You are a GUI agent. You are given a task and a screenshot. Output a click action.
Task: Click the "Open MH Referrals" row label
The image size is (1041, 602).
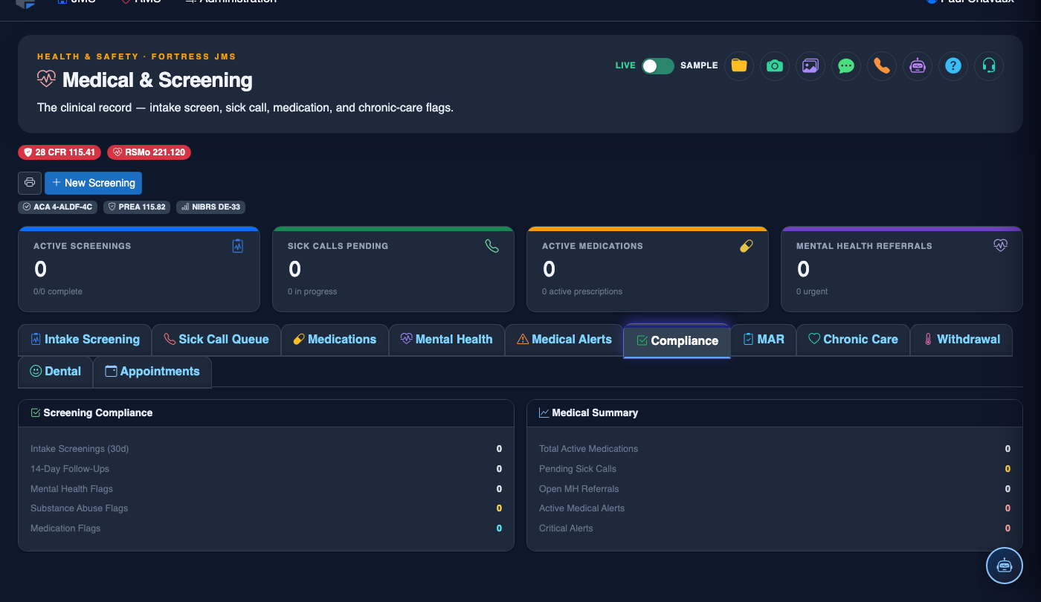579,489
